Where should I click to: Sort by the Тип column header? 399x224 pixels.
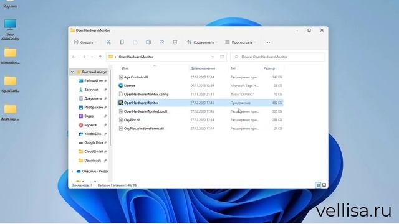click(233, 68)
